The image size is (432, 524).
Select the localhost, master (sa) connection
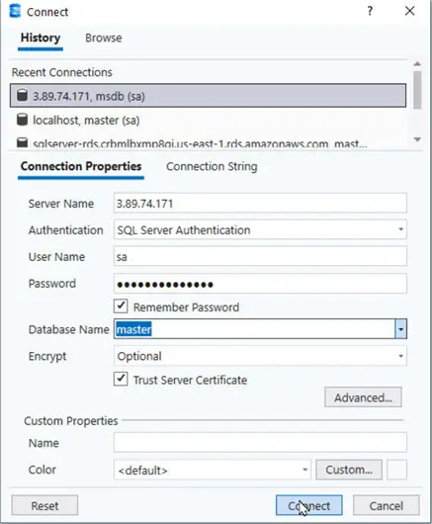tap(209, 120)
